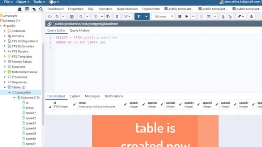Click the Clear eraser dropdown icon

241,16
